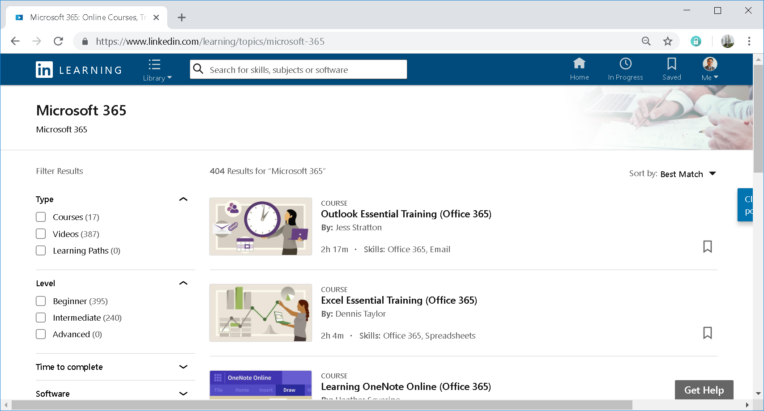Open the In Progress section
The height and width of the screenshot is (411, 764).
[x=625, y=69]
